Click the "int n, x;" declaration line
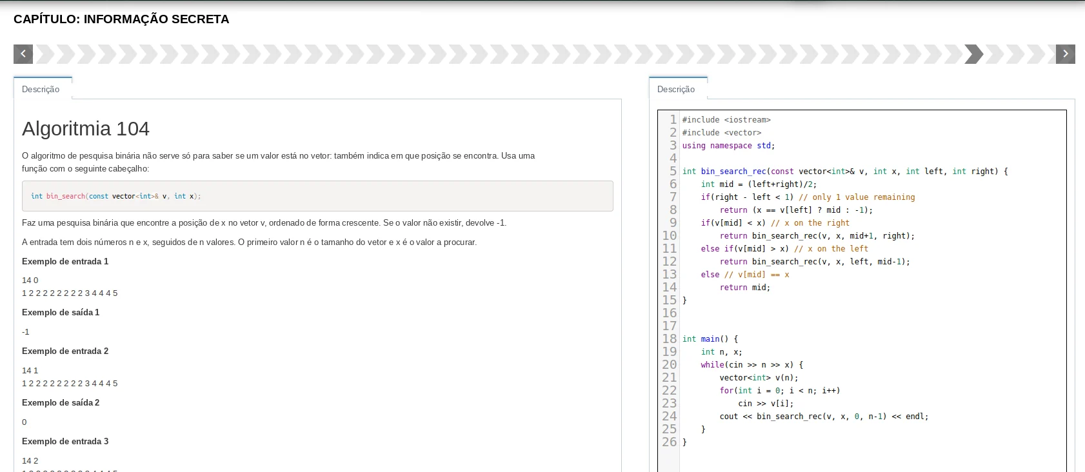1085x472 pixels. click(722, 352)
